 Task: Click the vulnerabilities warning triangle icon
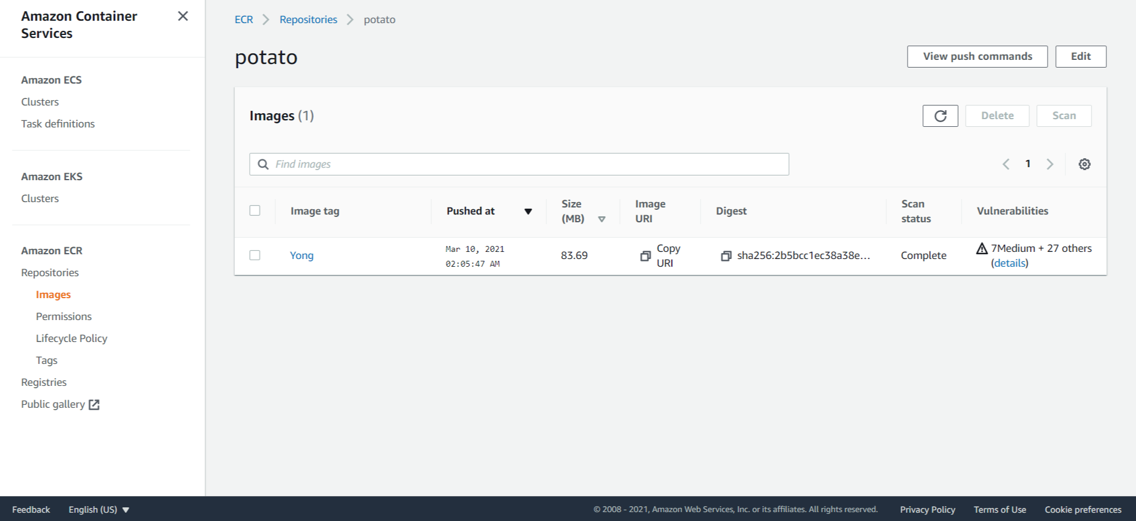(982, 248)
